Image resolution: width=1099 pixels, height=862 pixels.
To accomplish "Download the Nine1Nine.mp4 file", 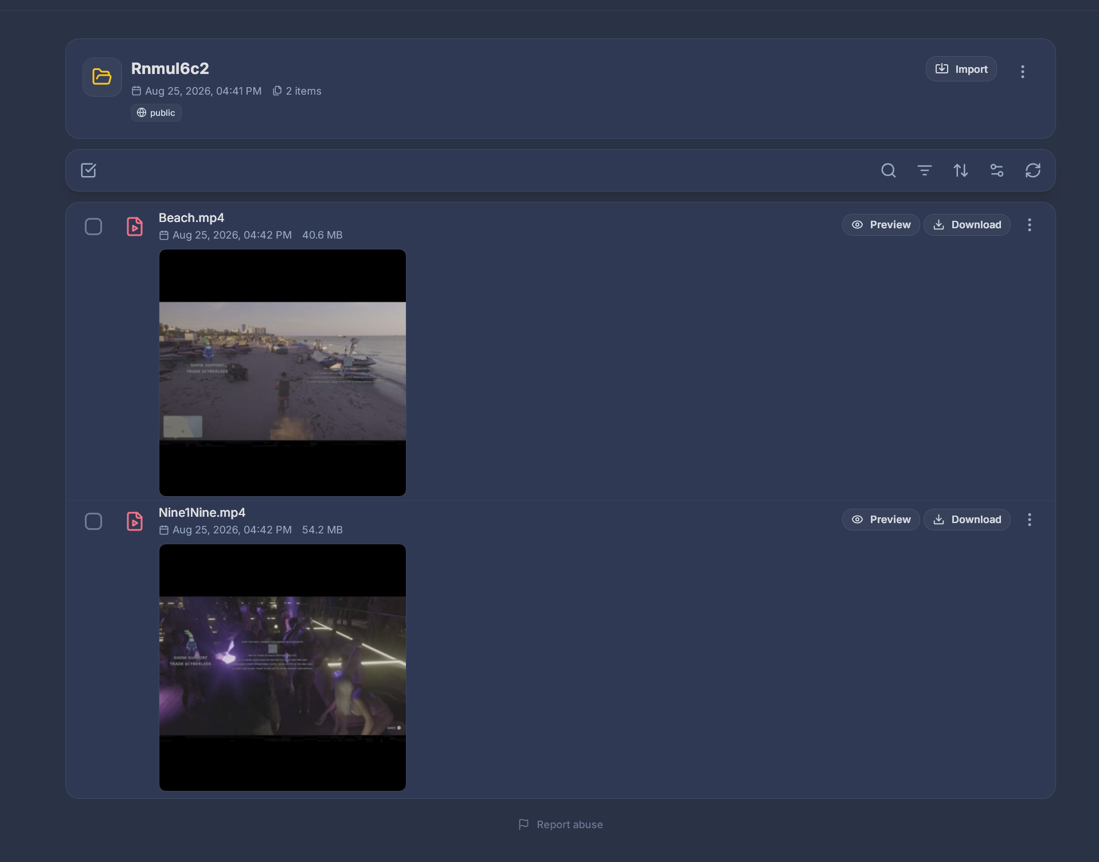I will [x=967, y=520].
